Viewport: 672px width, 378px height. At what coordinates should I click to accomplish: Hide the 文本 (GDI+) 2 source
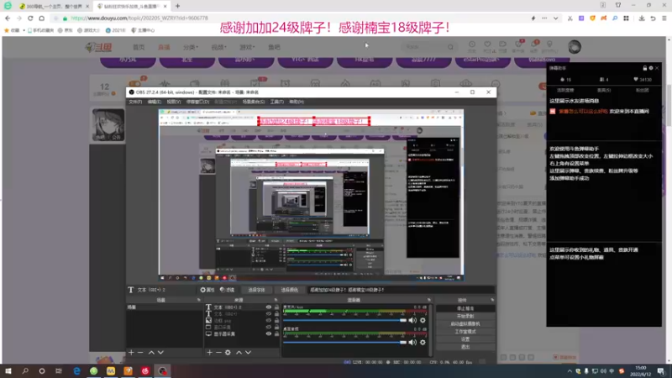point(269,307)
